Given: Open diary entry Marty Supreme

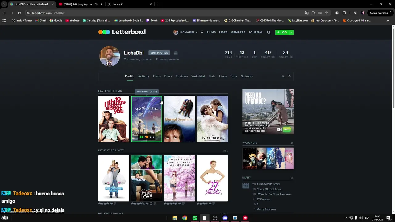Looking at the screenshot, I should point(266,209).
